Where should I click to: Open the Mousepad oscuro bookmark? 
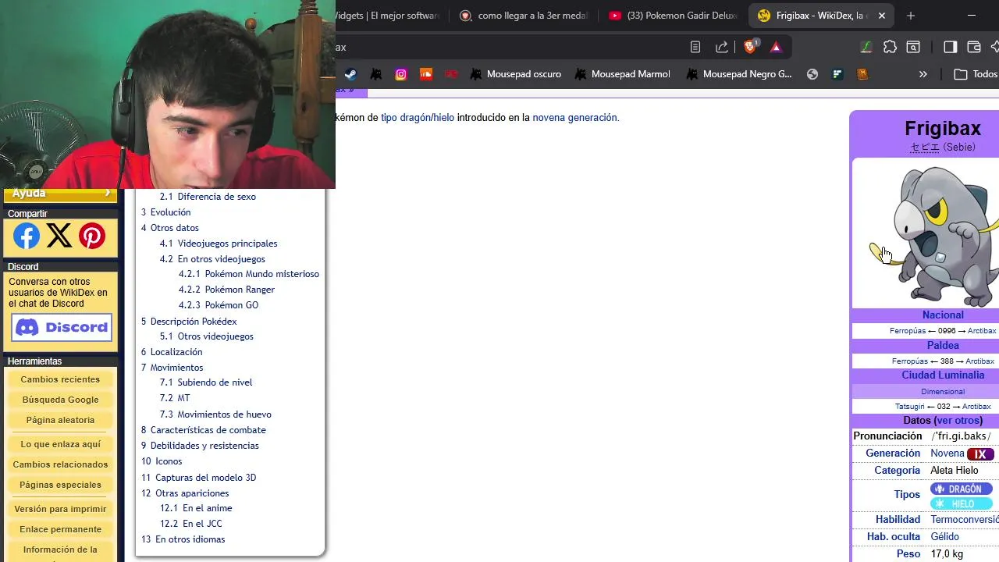515,74
